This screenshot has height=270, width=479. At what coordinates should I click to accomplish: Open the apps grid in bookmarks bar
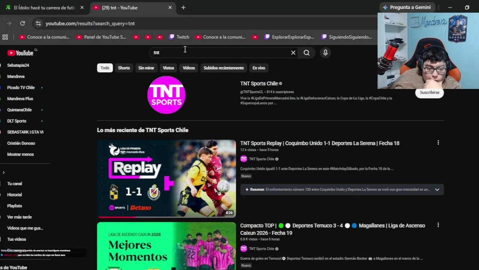[x=5, y=37]
